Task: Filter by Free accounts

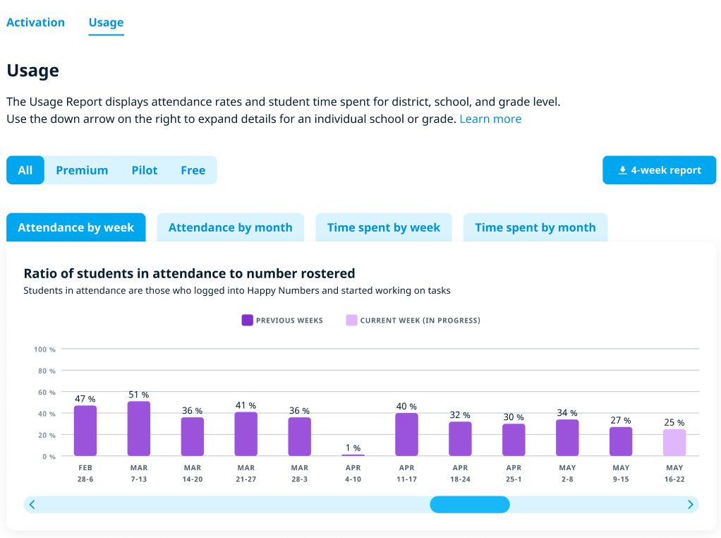Action: (193, 170)
